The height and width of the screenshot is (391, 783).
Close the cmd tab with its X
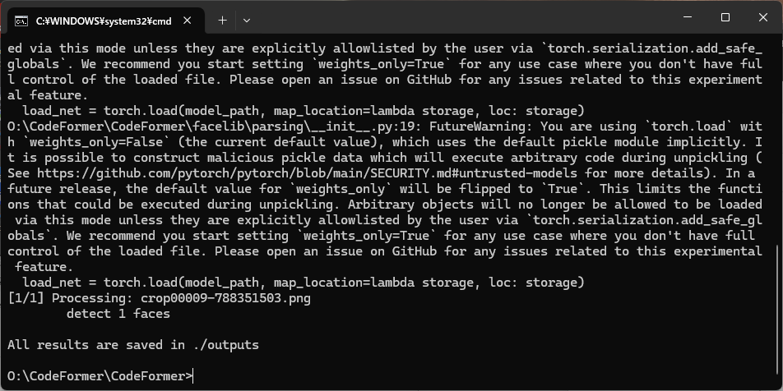(x=188, y=21)
